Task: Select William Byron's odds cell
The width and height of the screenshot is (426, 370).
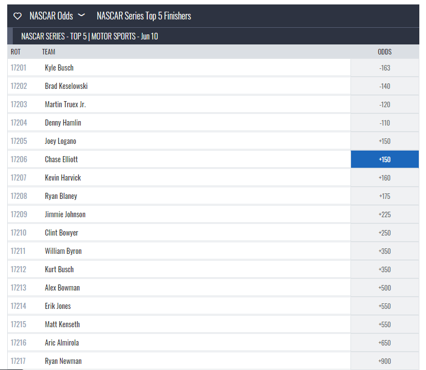Action: (384, 251)
